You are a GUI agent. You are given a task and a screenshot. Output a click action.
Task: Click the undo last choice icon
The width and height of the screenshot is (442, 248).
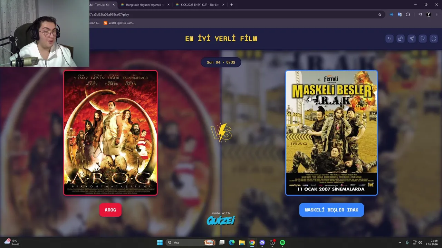pyautogui.click(x=390, y=39)
